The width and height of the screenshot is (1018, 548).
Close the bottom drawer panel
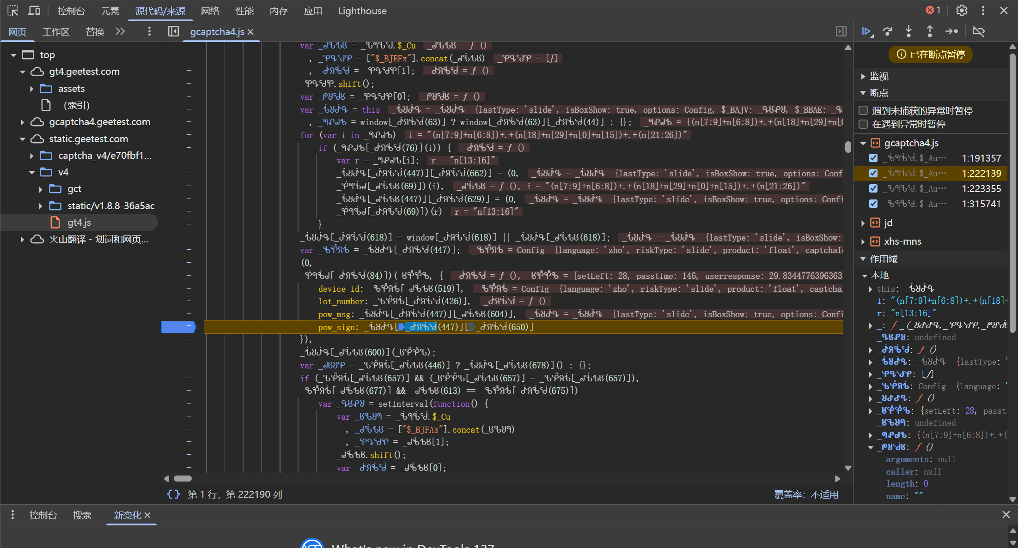tap(1006, 515)
